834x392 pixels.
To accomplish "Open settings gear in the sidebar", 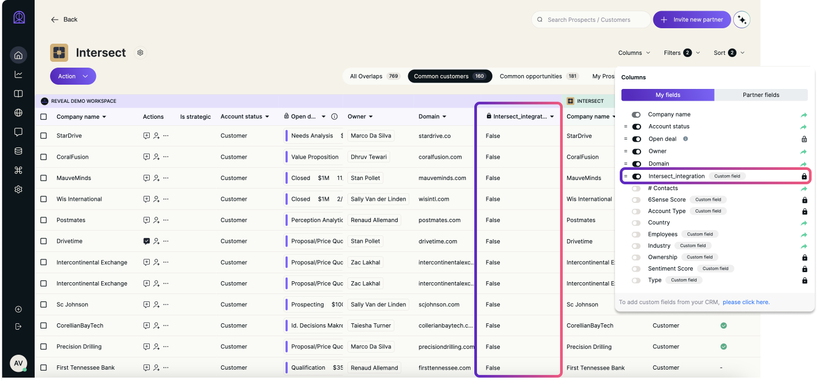I will 18,189.
